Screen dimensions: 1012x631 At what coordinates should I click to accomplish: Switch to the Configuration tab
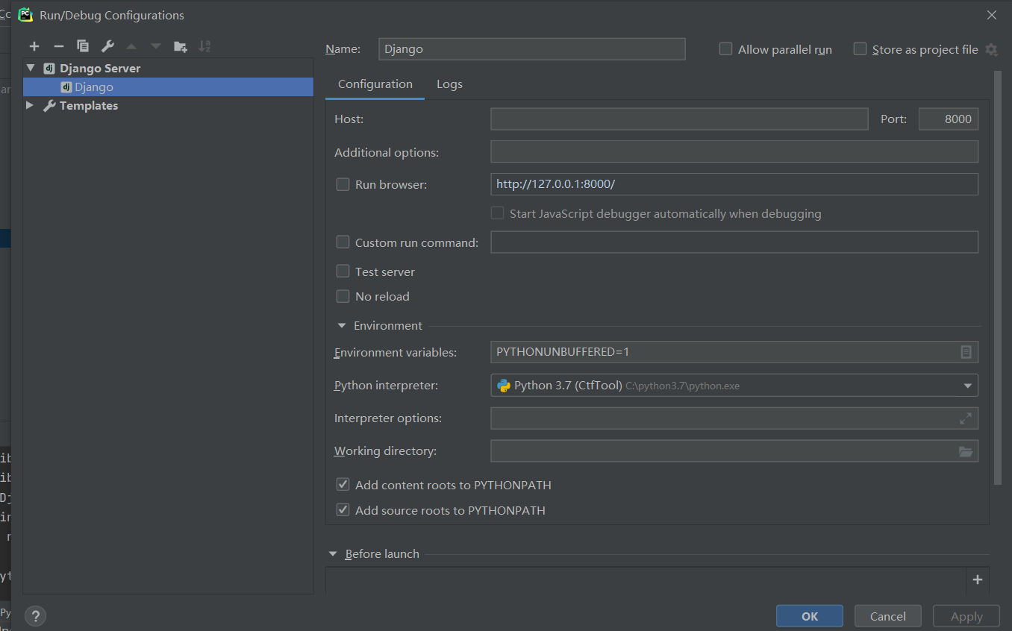point(375,84)
